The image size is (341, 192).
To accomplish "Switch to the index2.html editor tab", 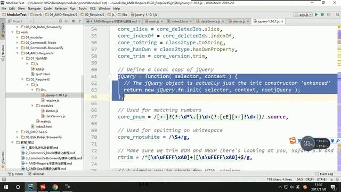I will tap(179, 21).
